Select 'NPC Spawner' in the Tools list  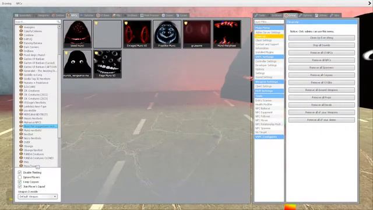[269, 128]
